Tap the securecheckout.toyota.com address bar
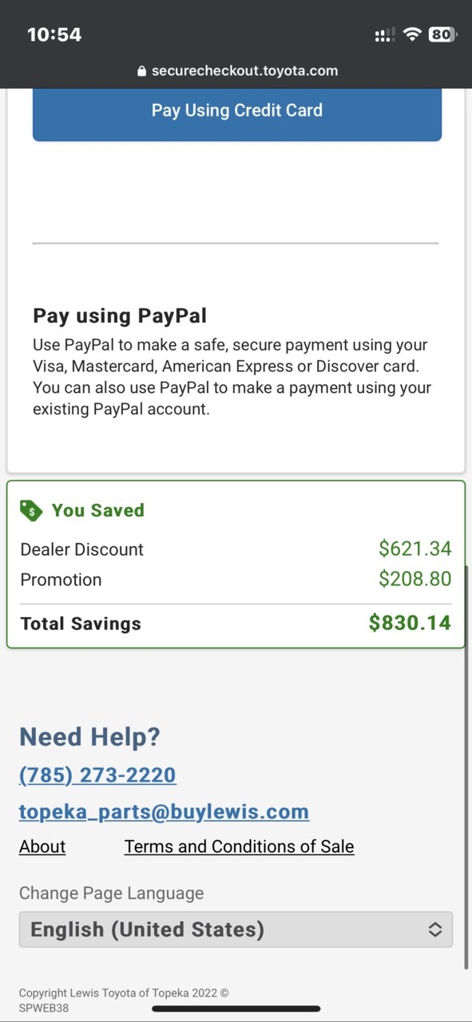Screen dimensions: 472x1022 tap(237, 71)
